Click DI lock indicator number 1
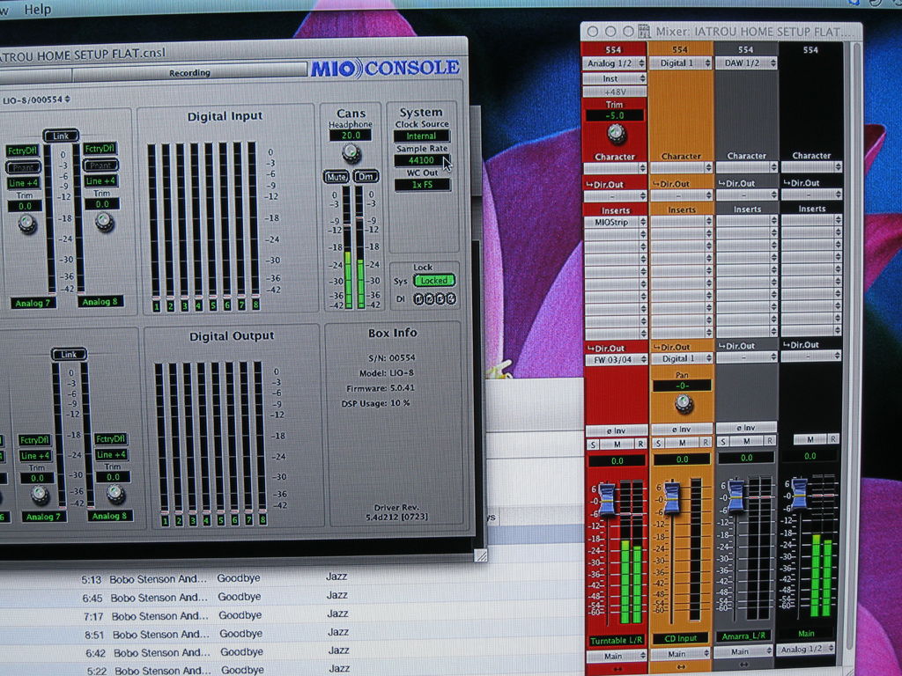This screenshot has width=902, height=676. click(x=418, y=298)
